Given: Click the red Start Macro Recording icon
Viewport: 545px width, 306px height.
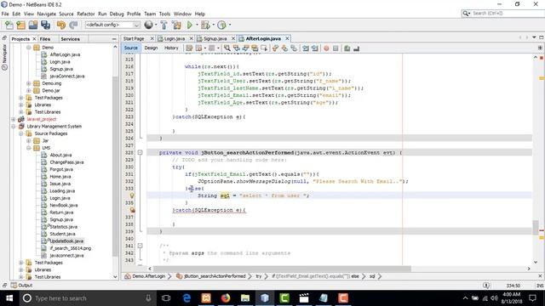Looking at the screenshot, I should [326, 48].
